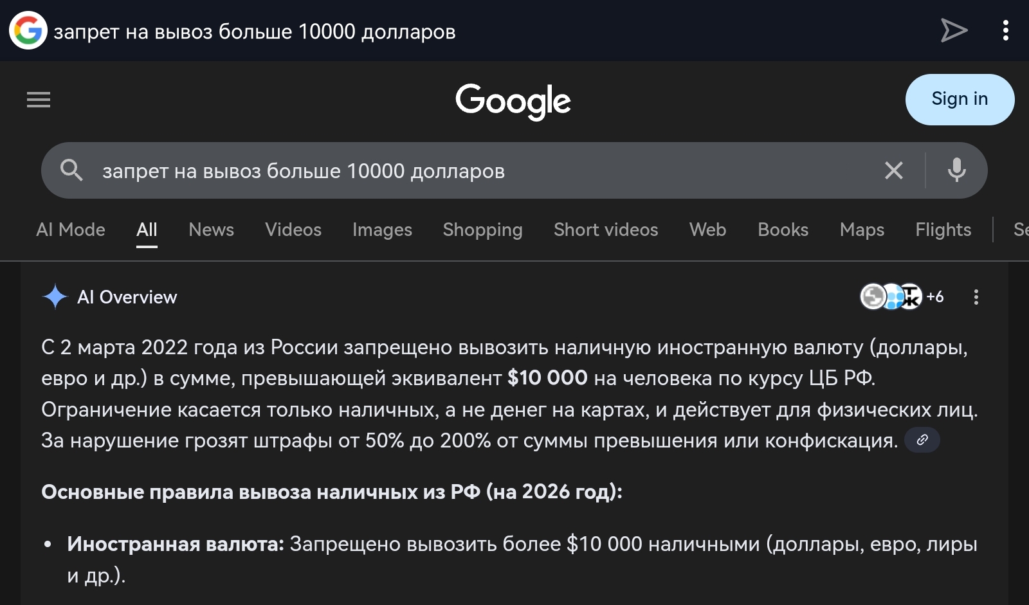Switch to the Images tab
Viewport: 1029px width, 605px height.
point(382,230)
